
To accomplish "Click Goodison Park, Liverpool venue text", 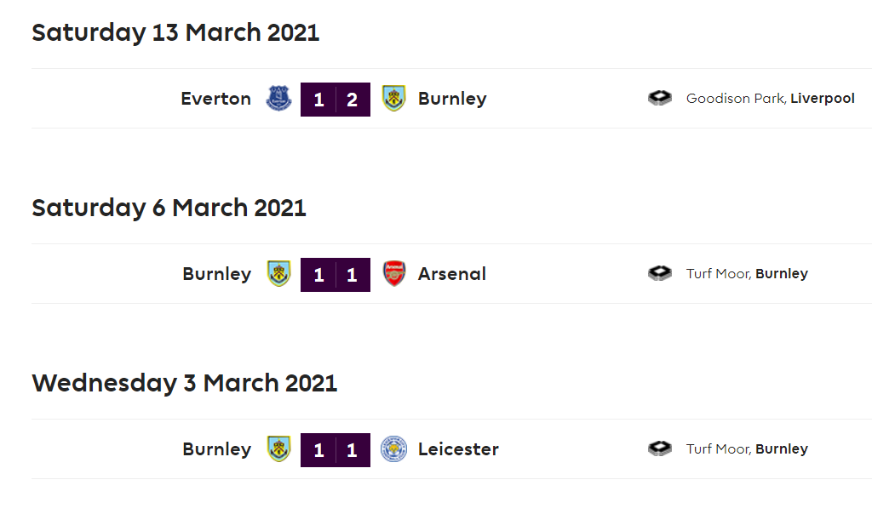I will coord(770,99).
